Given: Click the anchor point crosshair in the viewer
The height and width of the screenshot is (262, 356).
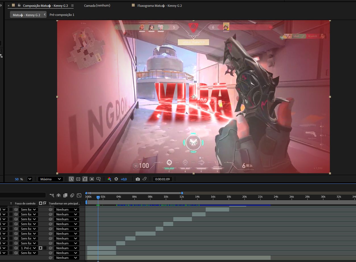Looking at the screenshot, I should pyautogui.click(x=194, y=97).
